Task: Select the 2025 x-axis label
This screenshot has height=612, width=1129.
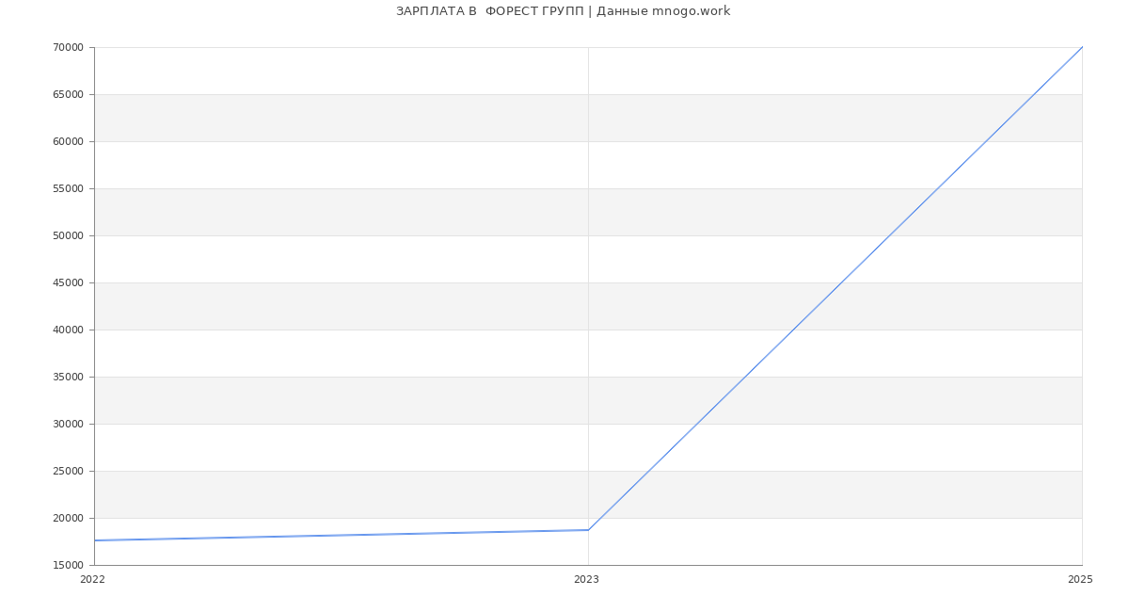Action: (1079, 580)
